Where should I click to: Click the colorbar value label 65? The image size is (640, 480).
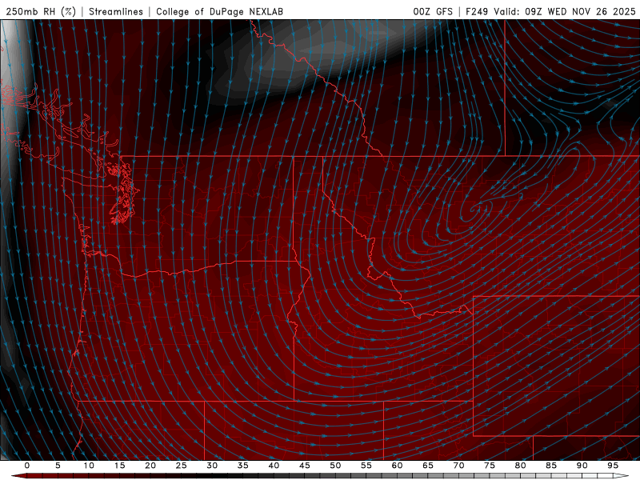pos(428,466)
